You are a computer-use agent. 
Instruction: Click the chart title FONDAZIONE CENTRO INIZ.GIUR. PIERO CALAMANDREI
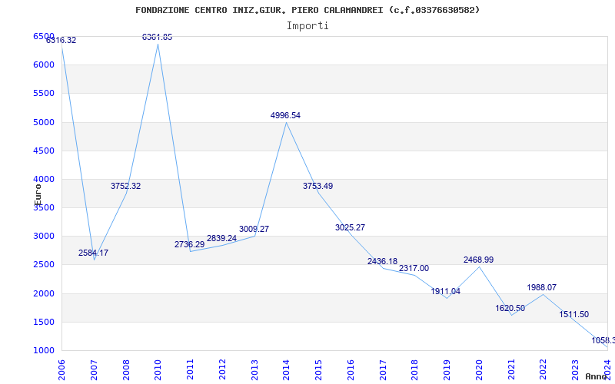tap(307, 10)
